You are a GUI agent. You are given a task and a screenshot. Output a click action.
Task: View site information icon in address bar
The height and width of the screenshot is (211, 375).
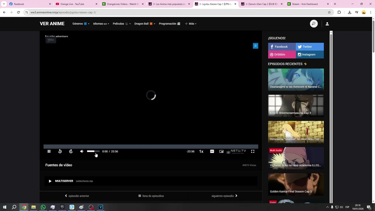pos(27,12)
